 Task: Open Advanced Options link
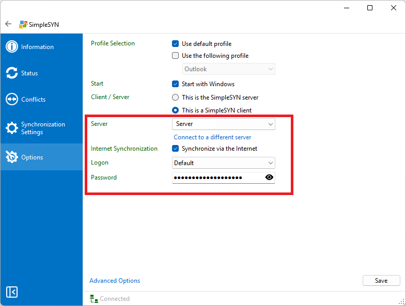tap(115, 281)
